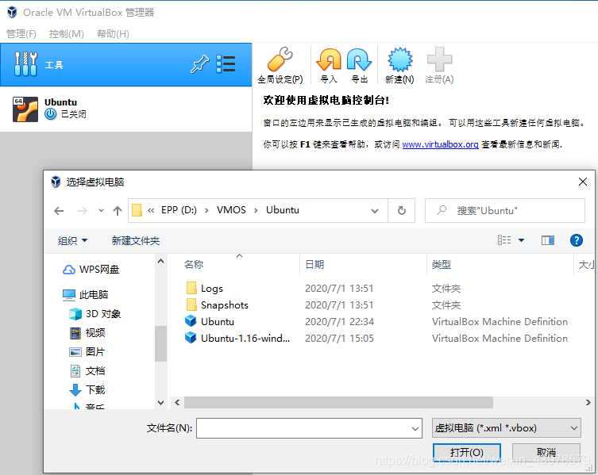
Task: Open file dialog help icon
Action: pyautogui.click(x=577, y=240)
